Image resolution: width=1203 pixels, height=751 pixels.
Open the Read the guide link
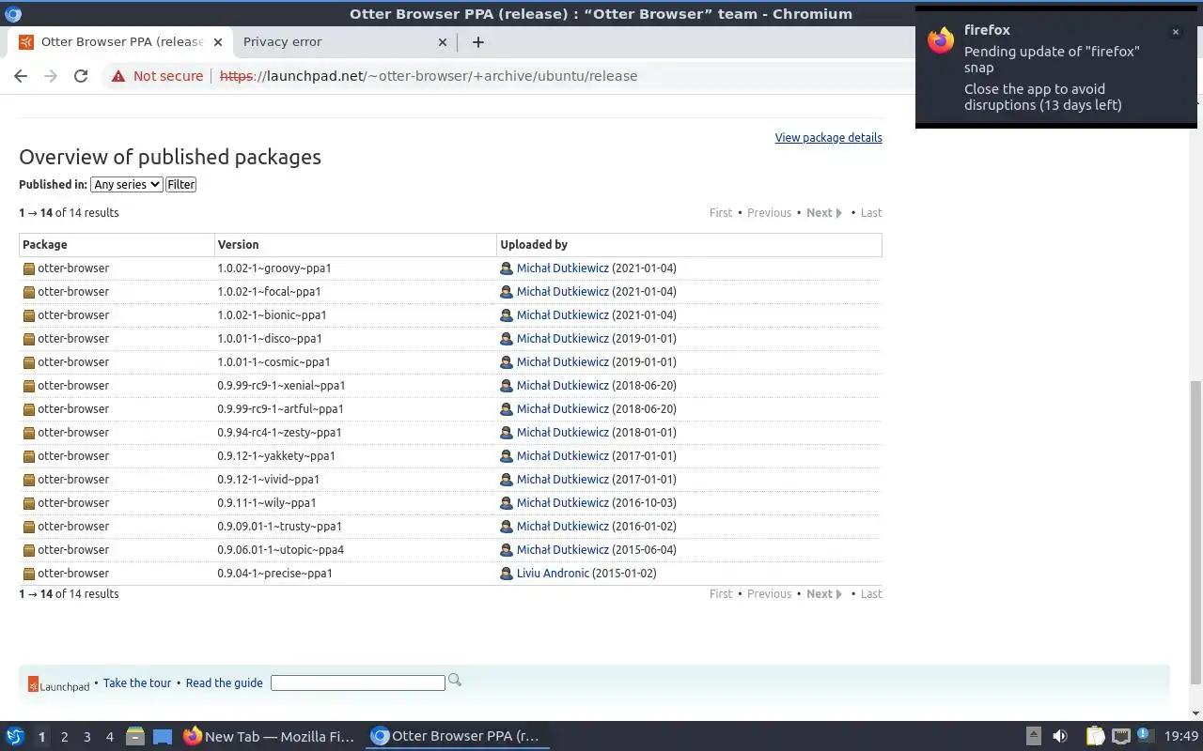224,683
